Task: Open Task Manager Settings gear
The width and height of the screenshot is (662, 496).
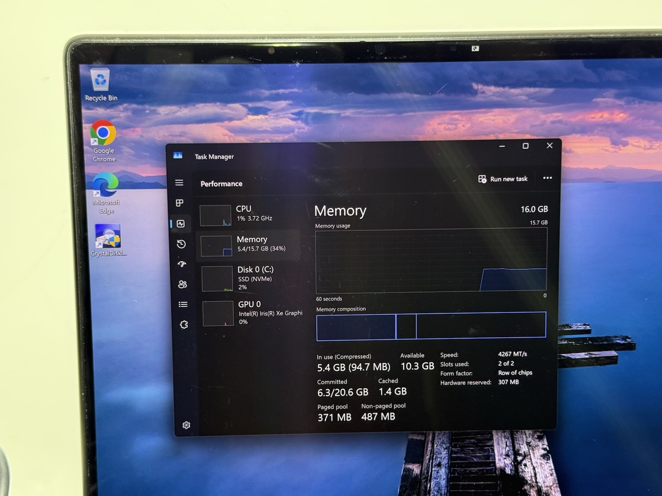Action: 186,425
